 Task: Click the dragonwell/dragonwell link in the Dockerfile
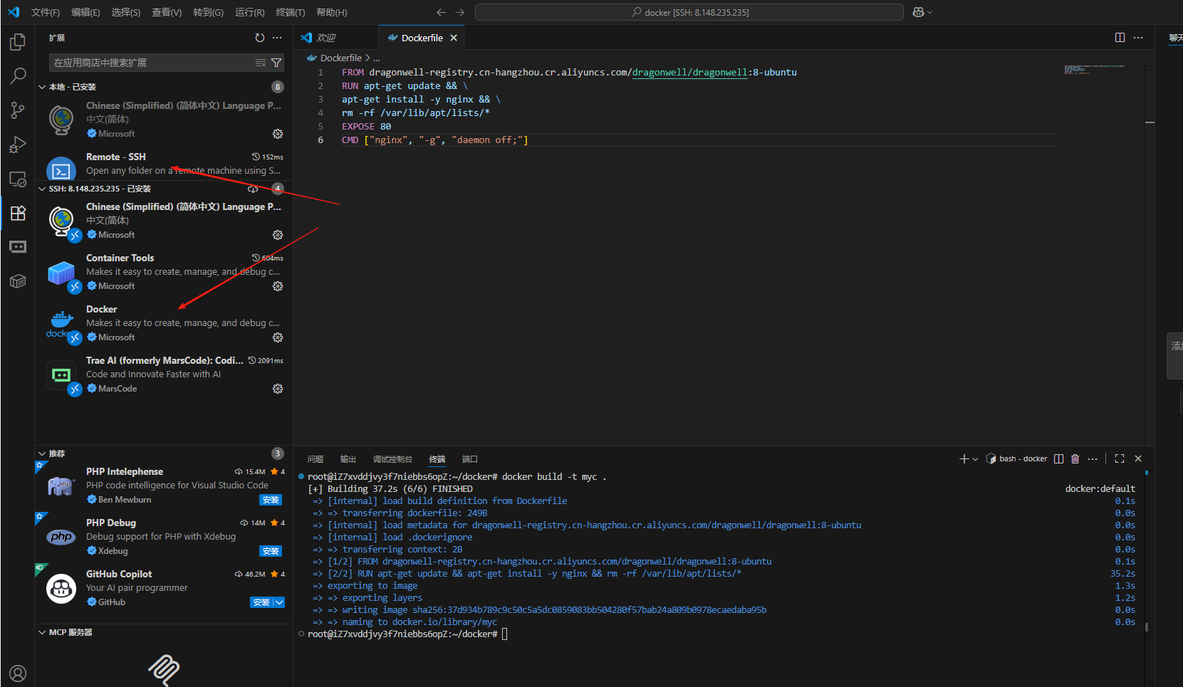pos(689,72)
